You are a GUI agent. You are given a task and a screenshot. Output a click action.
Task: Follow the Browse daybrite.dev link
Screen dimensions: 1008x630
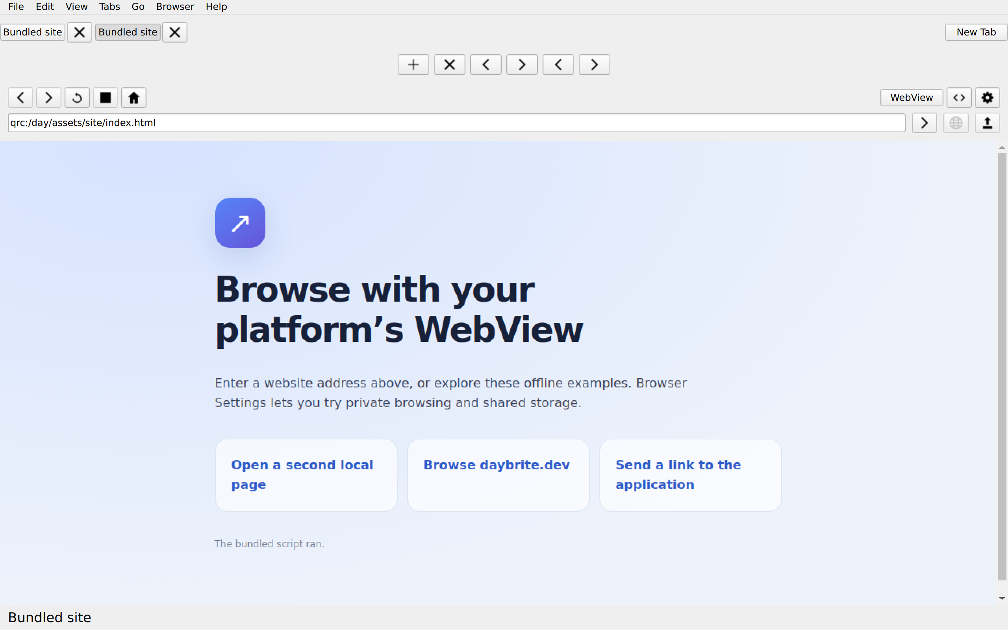coord(498,475)
